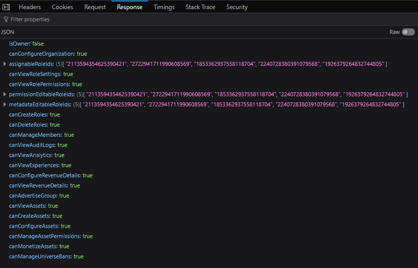Open the Timings tab
Viewport: 418px width, 268px height.
164,7
